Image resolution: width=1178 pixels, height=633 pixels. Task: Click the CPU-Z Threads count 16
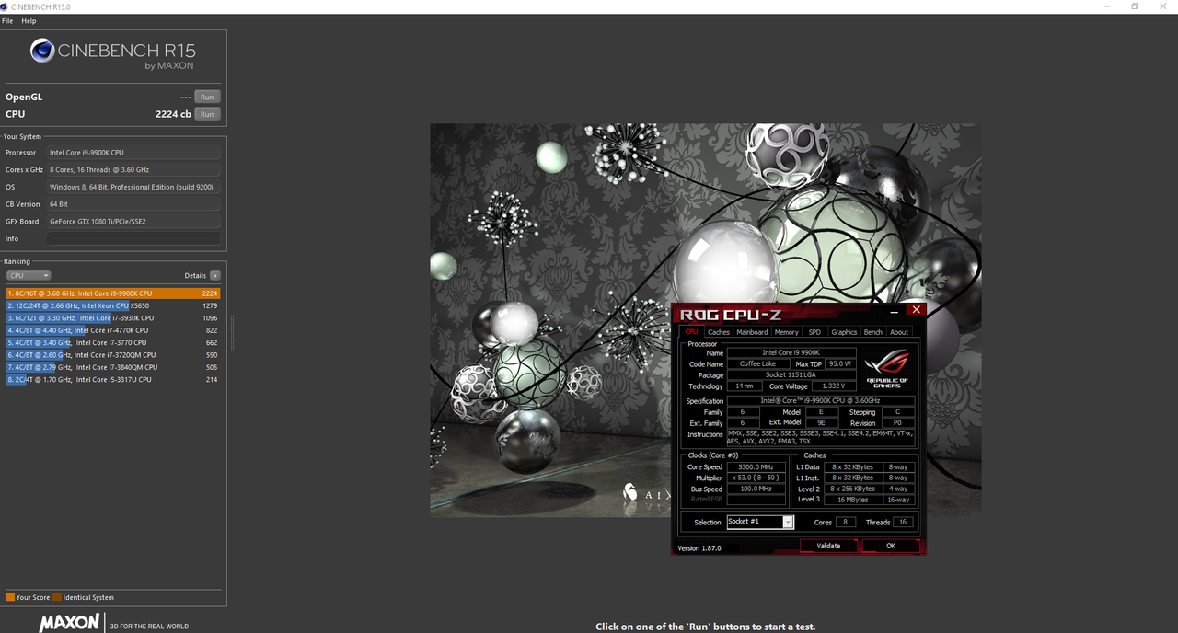coord(904,523)
